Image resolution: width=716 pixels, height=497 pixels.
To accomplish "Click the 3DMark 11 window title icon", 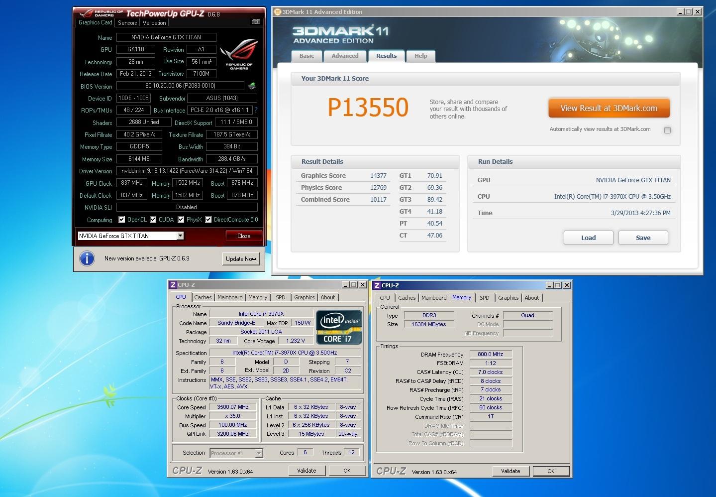I will (x=278, y=12).
